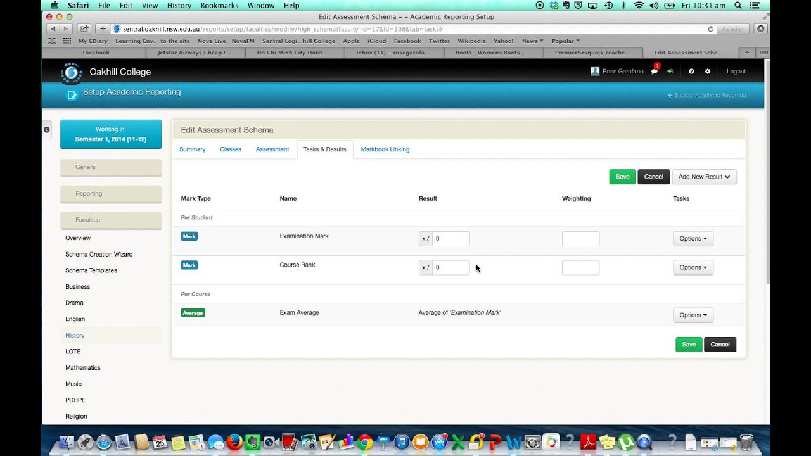Open Safari's downloads button

(760, 29)
